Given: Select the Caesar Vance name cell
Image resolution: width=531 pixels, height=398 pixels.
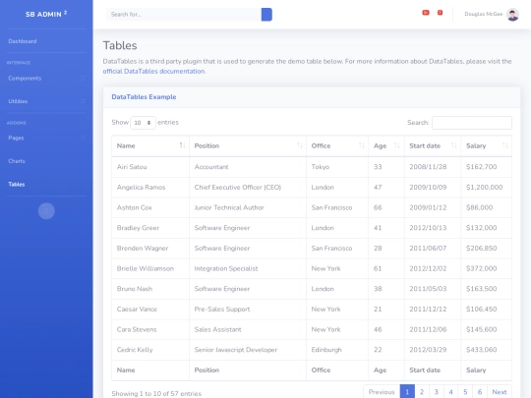Looking at the screenshot, I should pos(150,309).
